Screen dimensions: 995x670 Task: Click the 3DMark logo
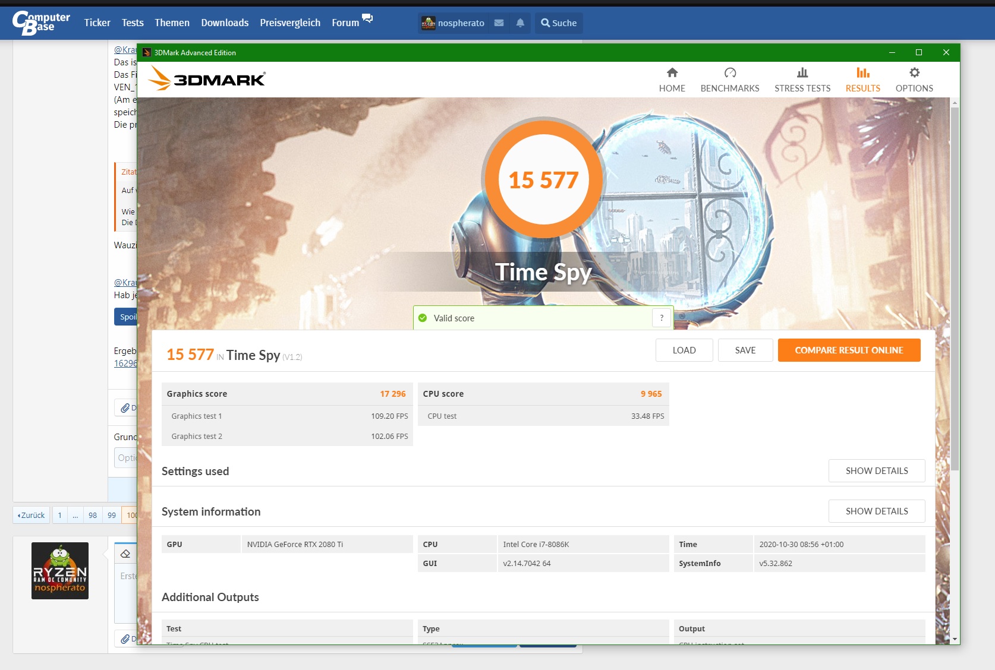click(207, 78)
